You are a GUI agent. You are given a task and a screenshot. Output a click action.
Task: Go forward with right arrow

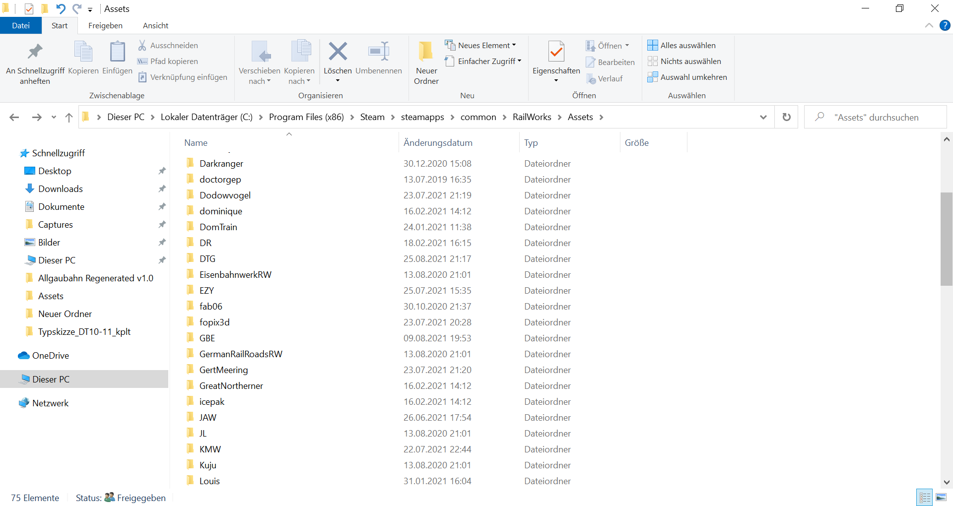click(37, 118)
